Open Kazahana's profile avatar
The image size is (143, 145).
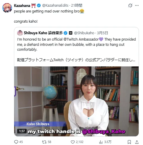pyautogui.click(x=7, y=8)
